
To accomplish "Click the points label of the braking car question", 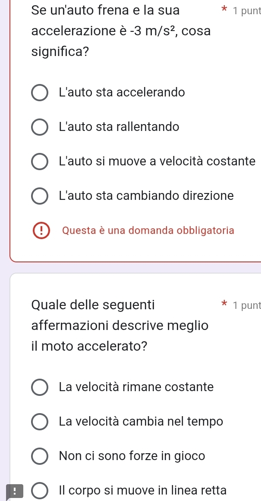I will pos(246,11).
